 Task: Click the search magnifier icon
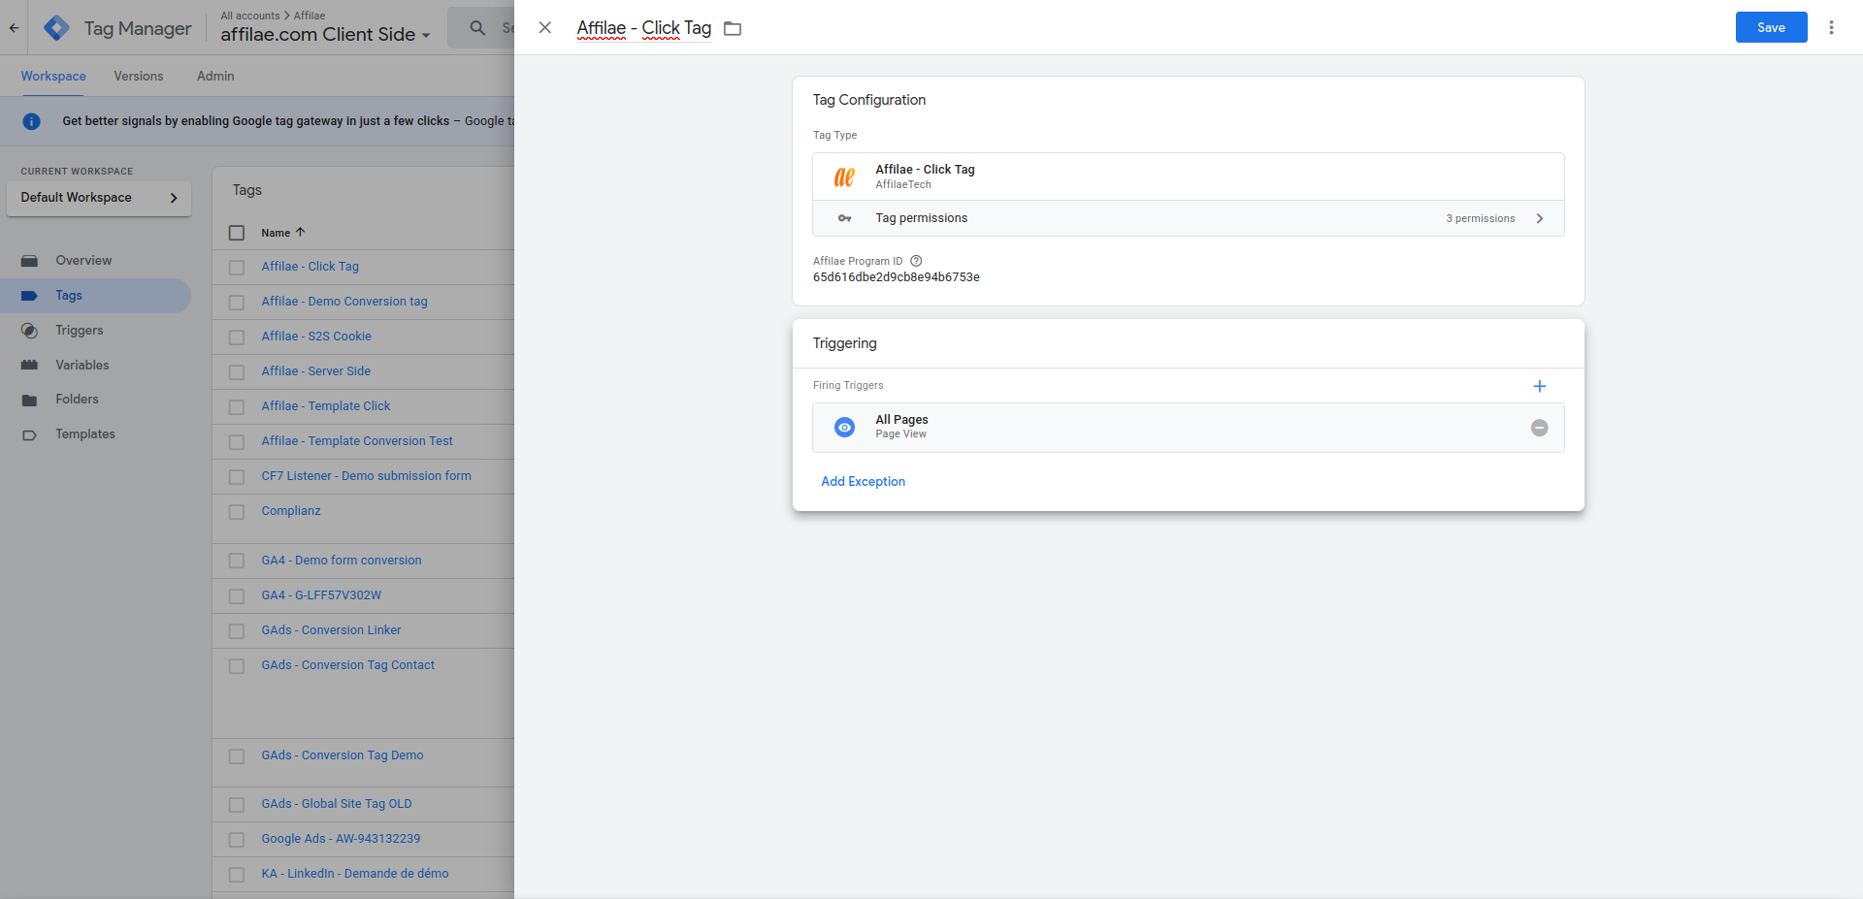pos(477,28)
